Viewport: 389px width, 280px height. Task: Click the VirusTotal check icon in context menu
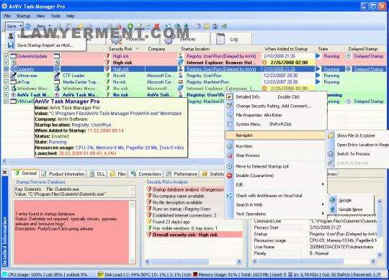point(229,196)
